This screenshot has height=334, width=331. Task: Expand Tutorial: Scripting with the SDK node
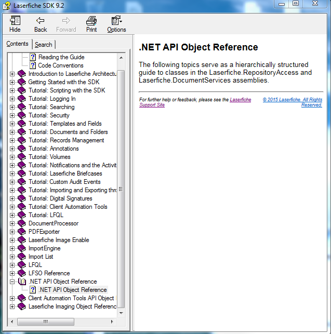point(12,90)
